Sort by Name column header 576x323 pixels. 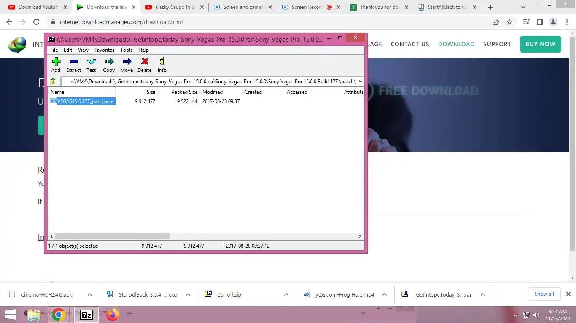pos(82,92)
